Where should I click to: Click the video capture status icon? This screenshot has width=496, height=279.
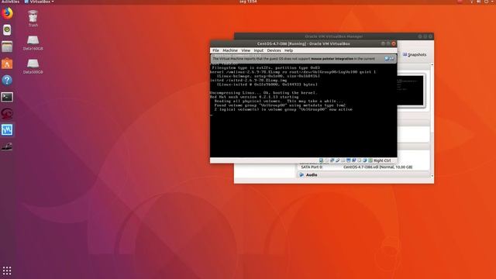(353, 160)
